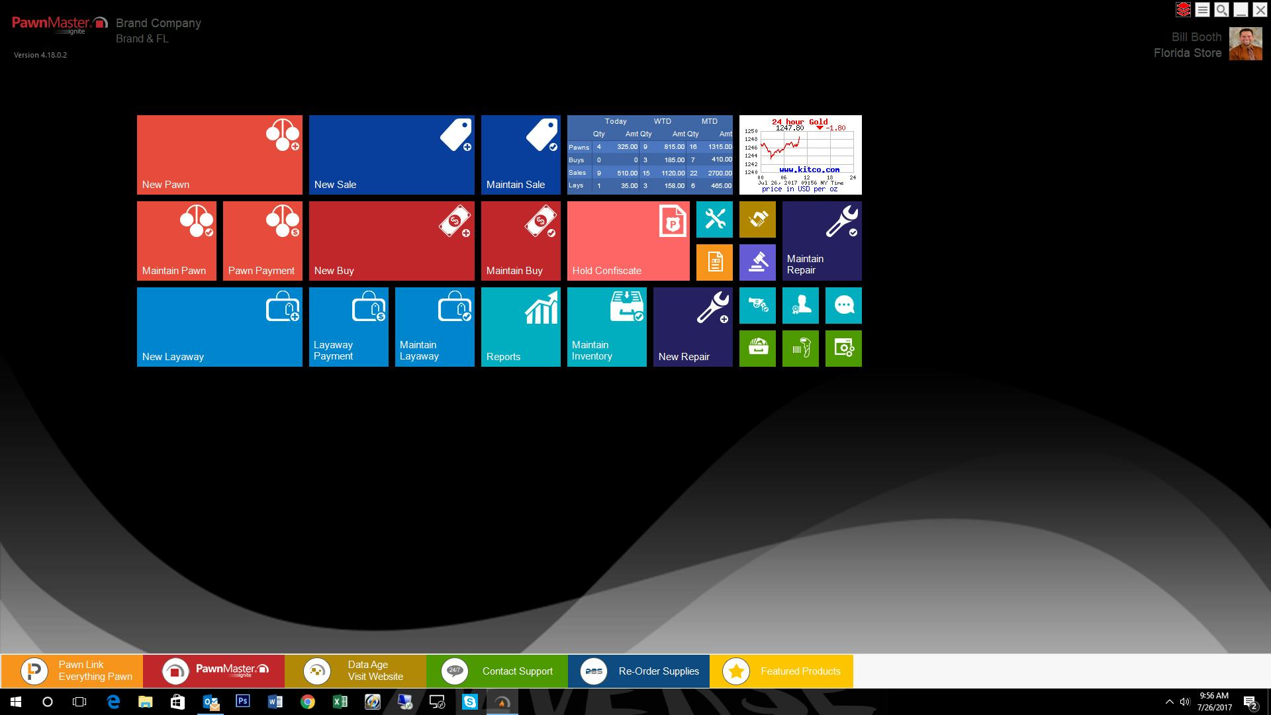
Task: Click the auction gavel icon tile
Action: pyautogui.click(x=757, y=262)
